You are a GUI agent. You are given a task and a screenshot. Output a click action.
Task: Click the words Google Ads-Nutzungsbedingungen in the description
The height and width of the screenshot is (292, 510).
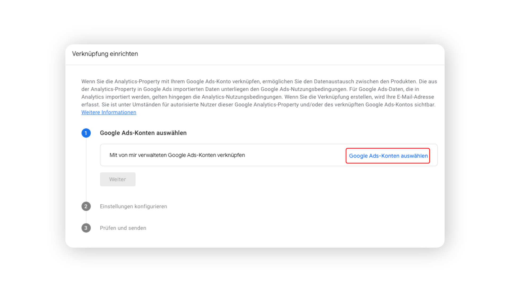tap(303, 89)
